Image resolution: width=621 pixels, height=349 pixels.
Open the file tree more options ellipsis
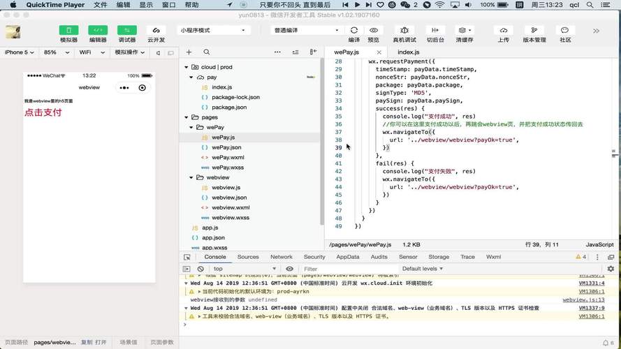[277, 52]
